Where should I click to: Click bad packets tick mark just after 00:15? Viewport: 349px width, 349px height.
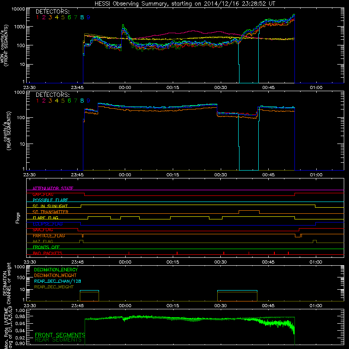click(177, 253)
